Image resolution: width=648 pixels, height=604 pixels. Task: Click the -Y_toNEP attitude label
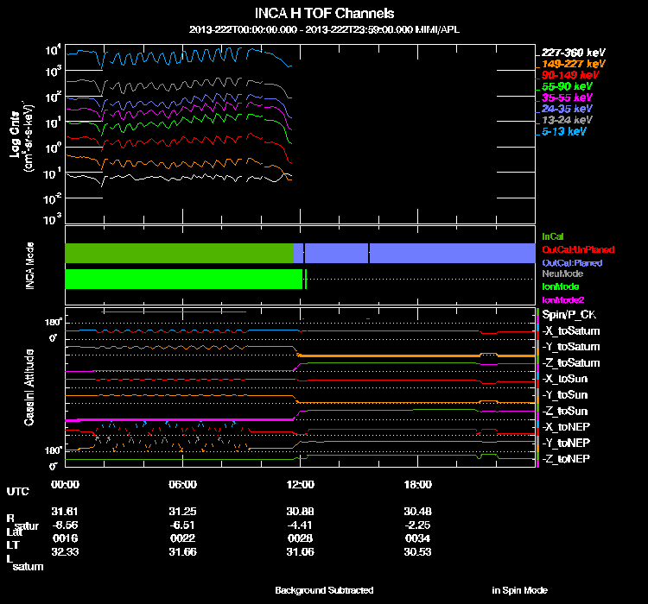(x=566, y=443)
